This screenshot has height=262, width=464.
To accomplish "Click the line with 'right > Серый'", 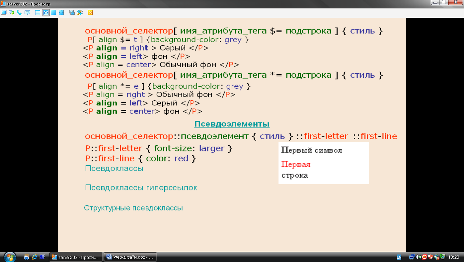I will click(x=146, y=48).
